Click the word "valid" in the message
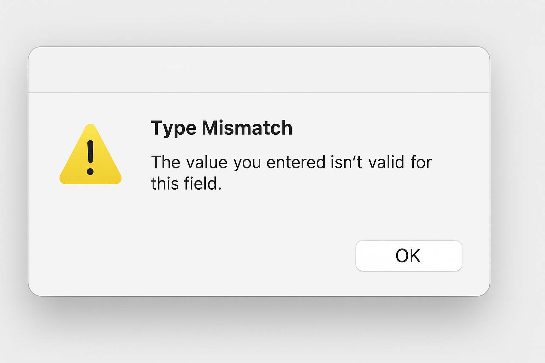This screenshot has width=545, height=363. [386, 162]
